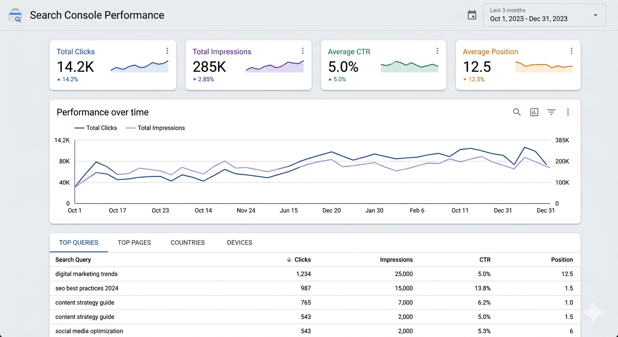Open Total Impressions card more options menu
This screenshot has width=618, height=337.
click(302, 51)
